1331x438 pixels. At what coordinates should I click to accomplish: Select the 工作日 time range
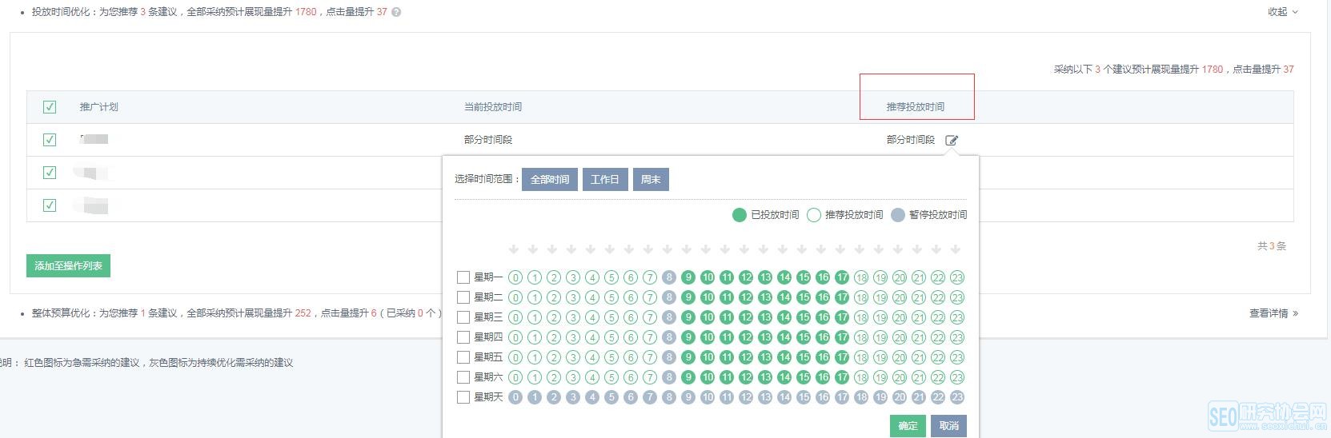click(605, 179)
